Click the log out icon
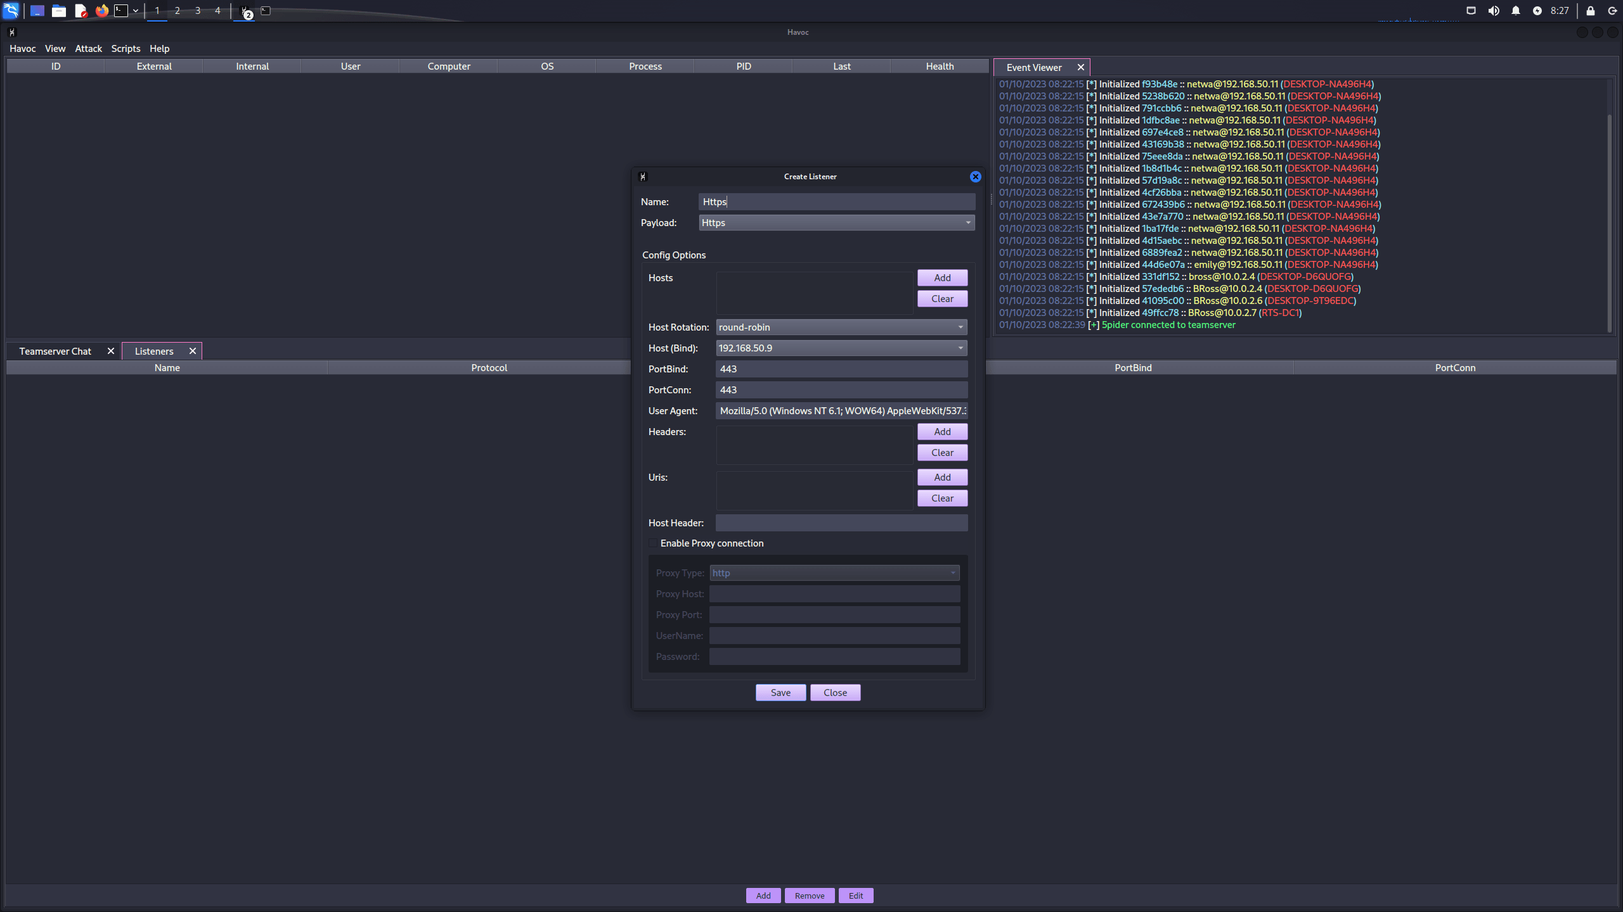The image size is (1623, 912). pos(1612,11)
